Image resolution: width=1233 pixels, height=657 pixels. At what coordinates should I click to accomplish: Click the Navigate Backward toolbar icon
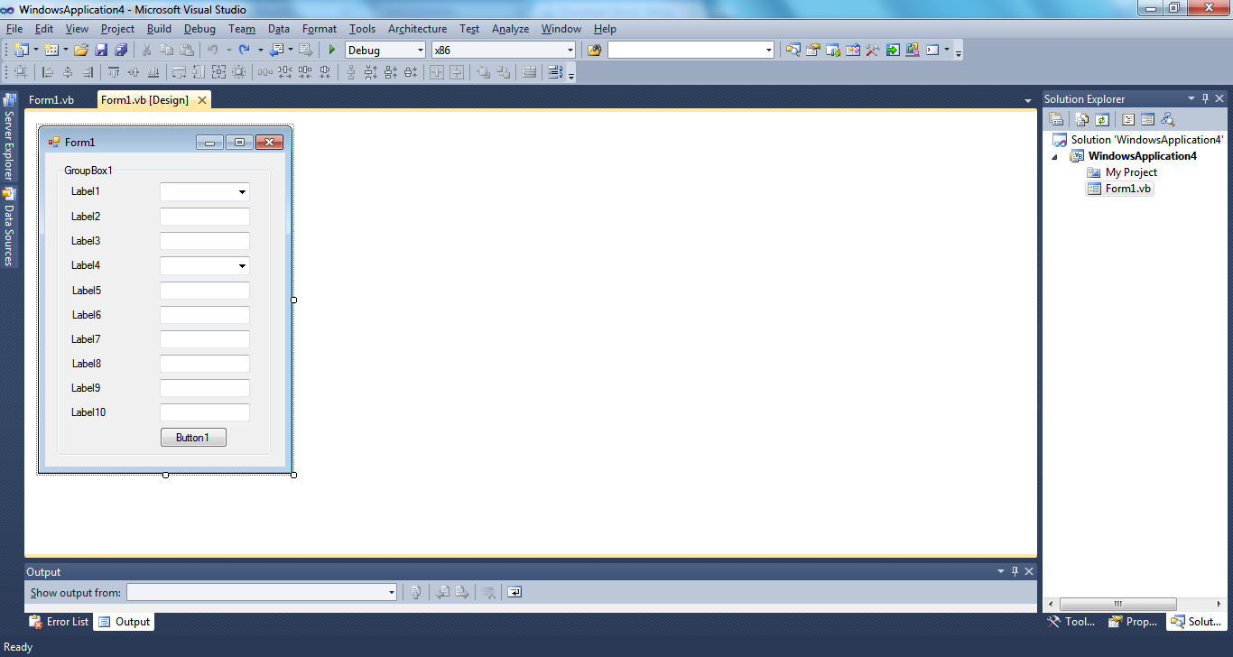click(277, 50)
